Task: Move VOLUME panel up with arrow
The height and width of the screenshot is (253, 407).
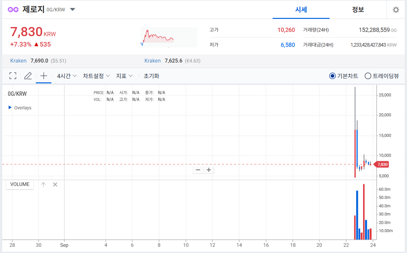Action: click(x=44, y=185)
